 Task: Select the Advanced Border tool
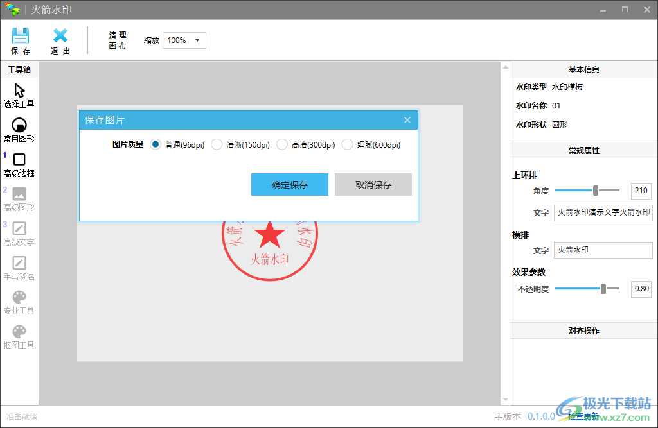(x=19, y=160)
